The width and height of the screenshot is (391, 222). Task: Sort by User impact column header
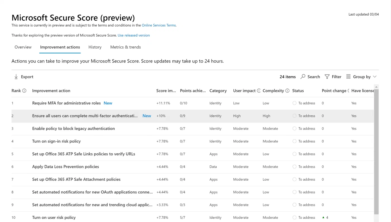tap(244, 90)
